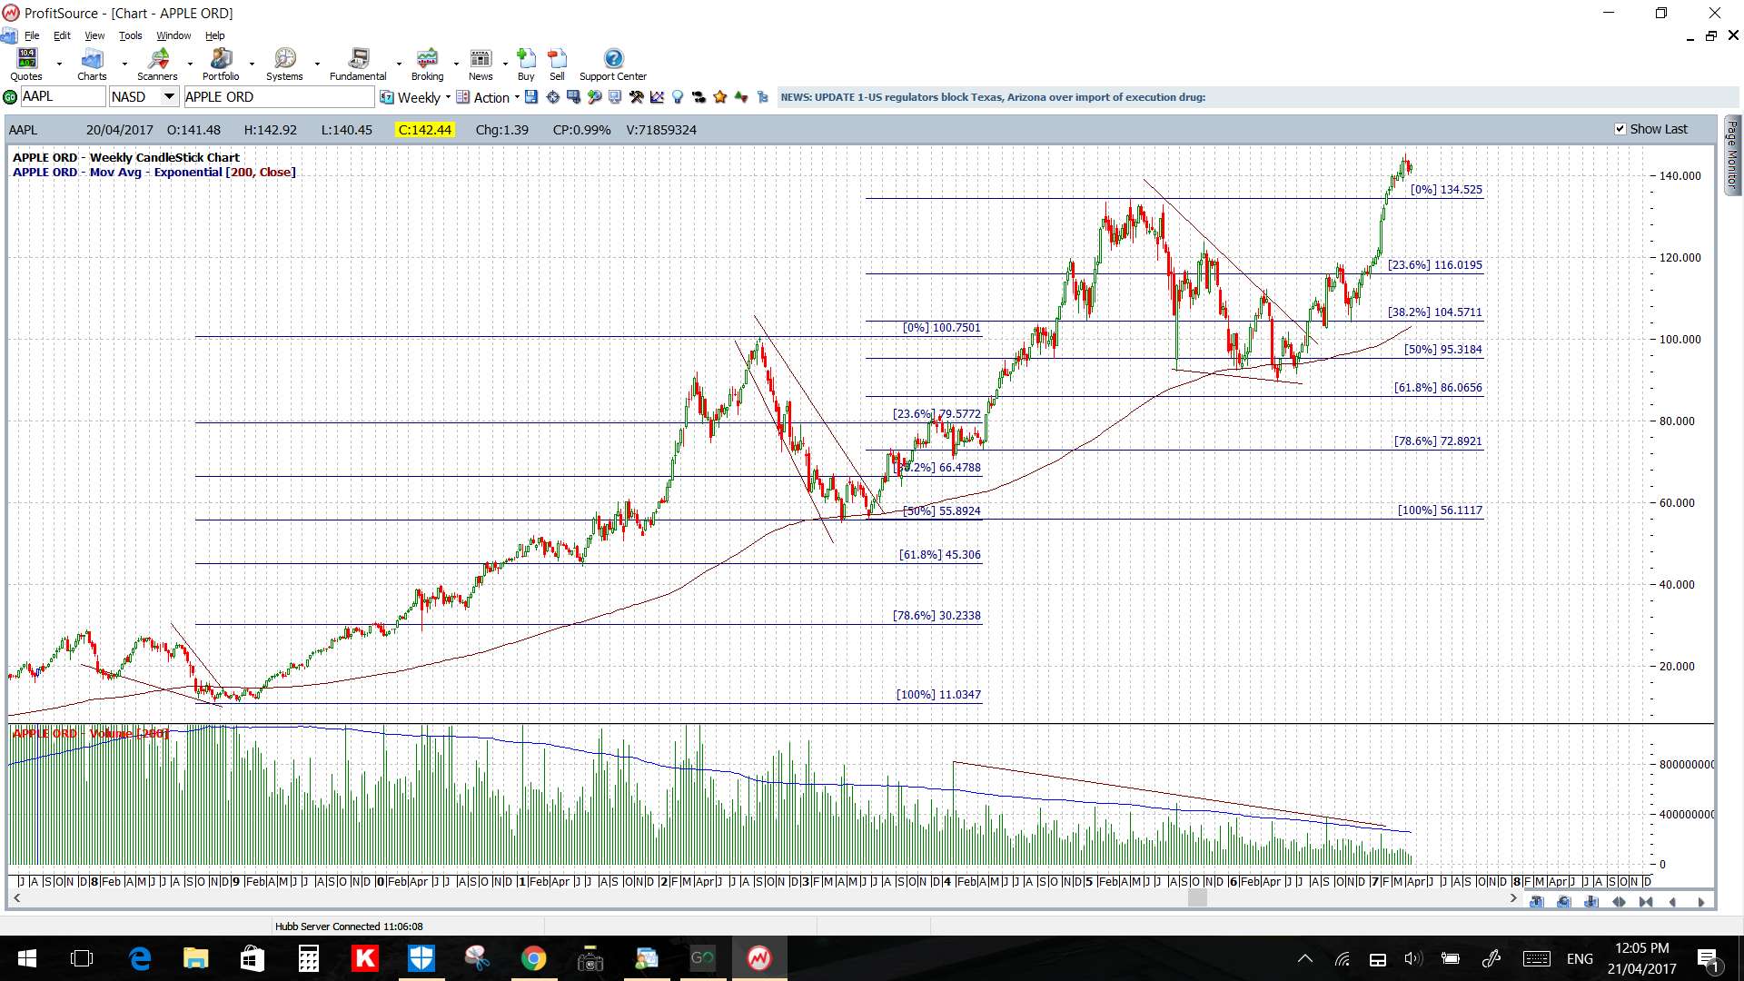The height and width of the screenshot is (981, 1744).
Task: Open the Tools menu
Action: pyautogui.click(x=130, y=36)
